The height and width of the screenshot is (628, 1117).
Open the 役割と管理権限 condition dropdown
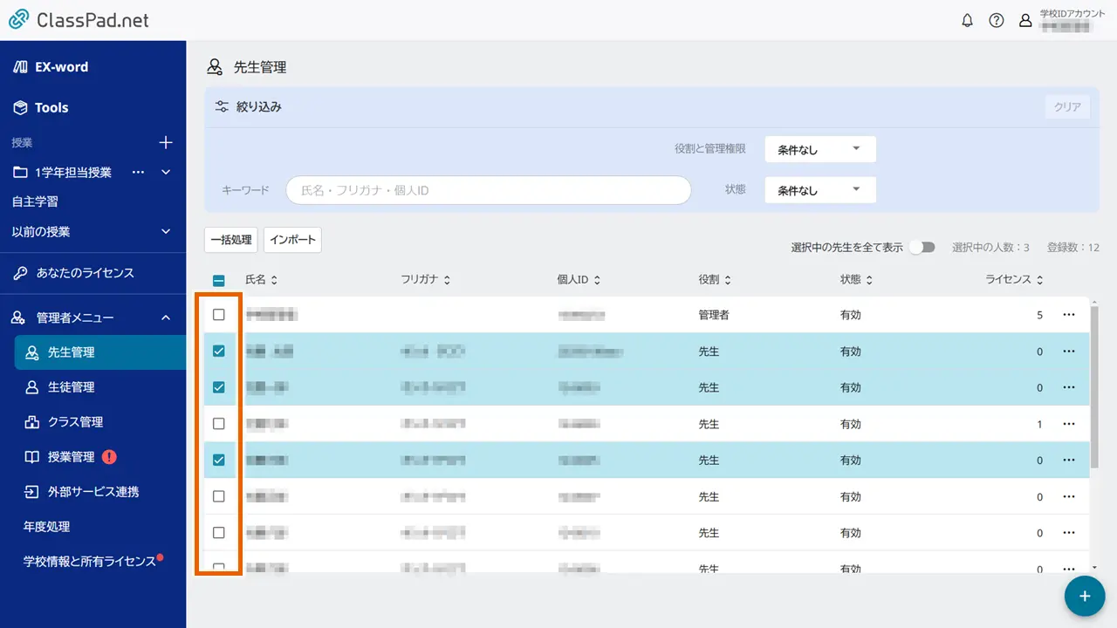[x=819, y=148]
